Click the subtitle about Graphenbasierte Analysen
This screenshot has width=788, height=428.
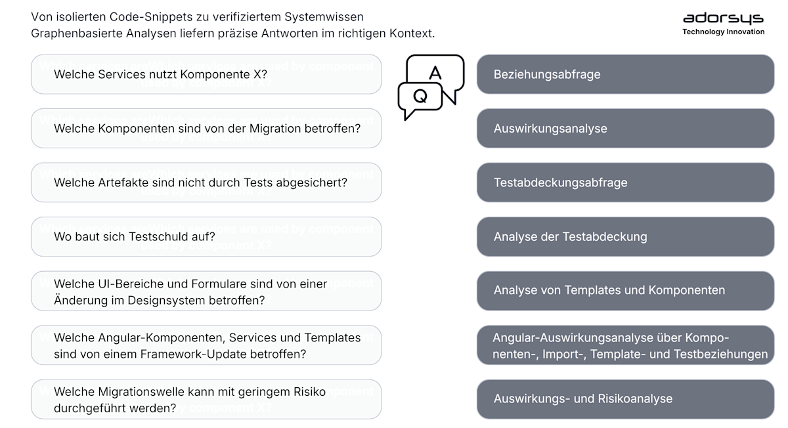coord(233,33)
